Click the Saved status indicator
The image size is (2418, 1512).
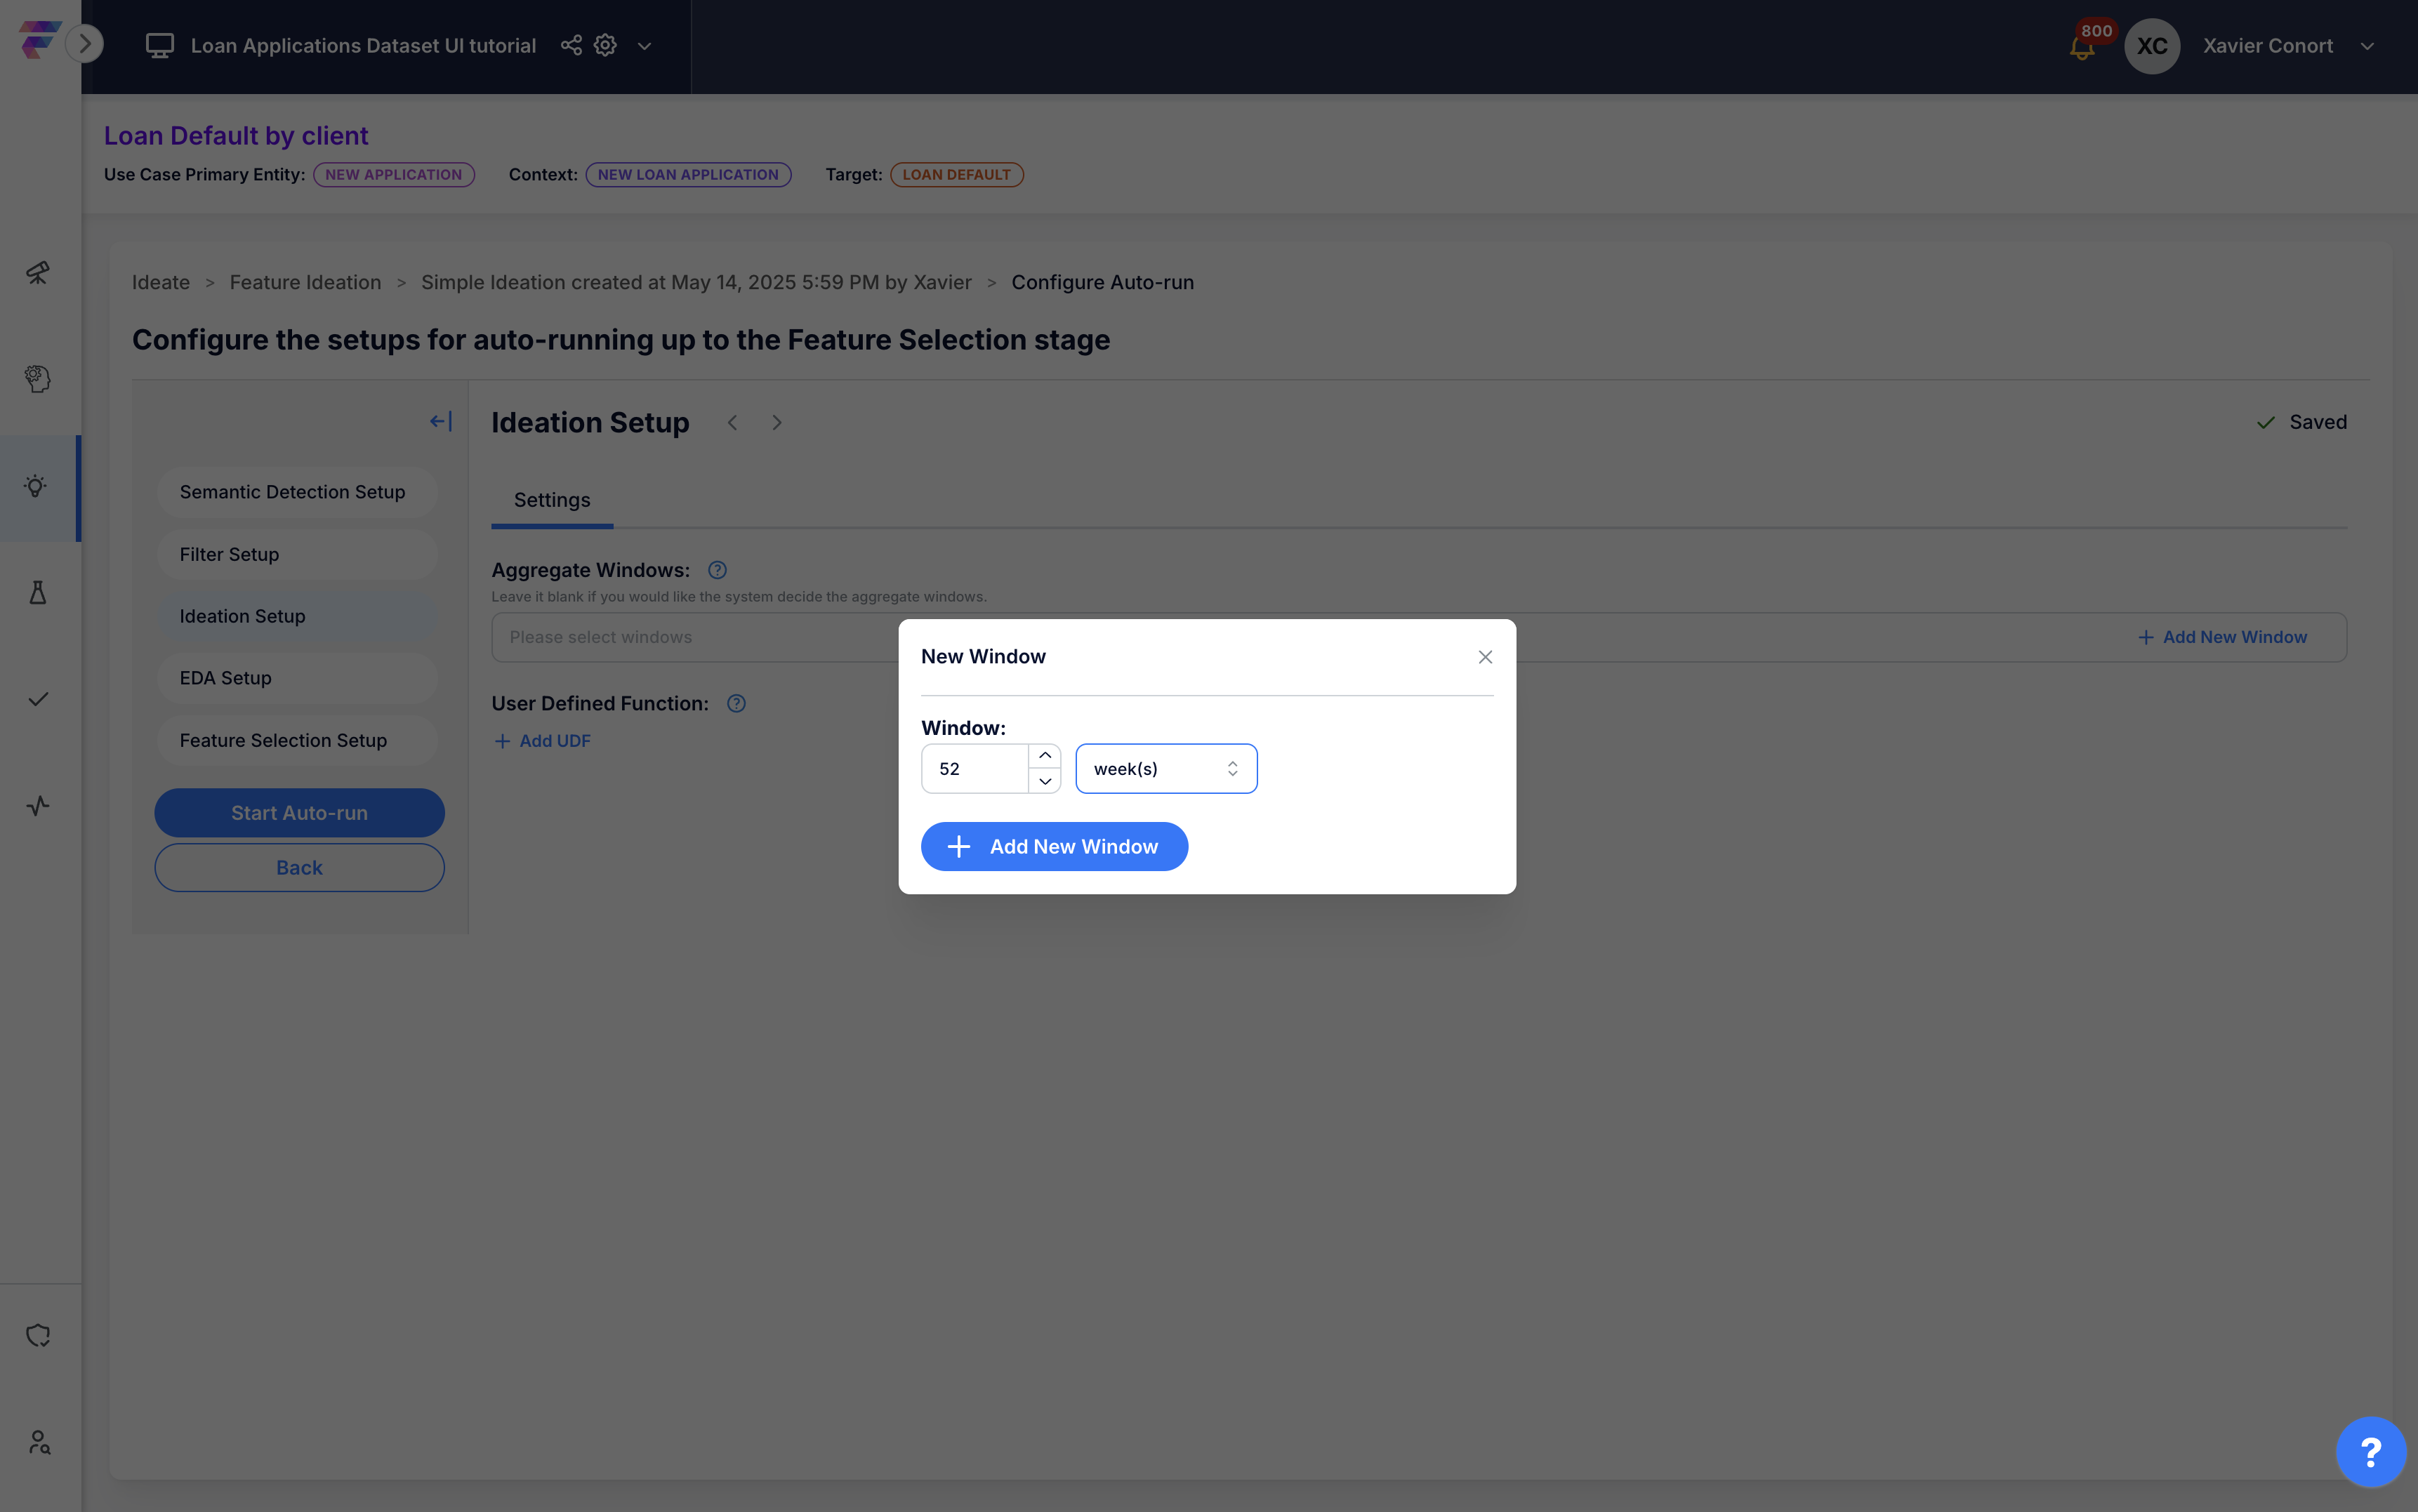[x=2301, y=422]
